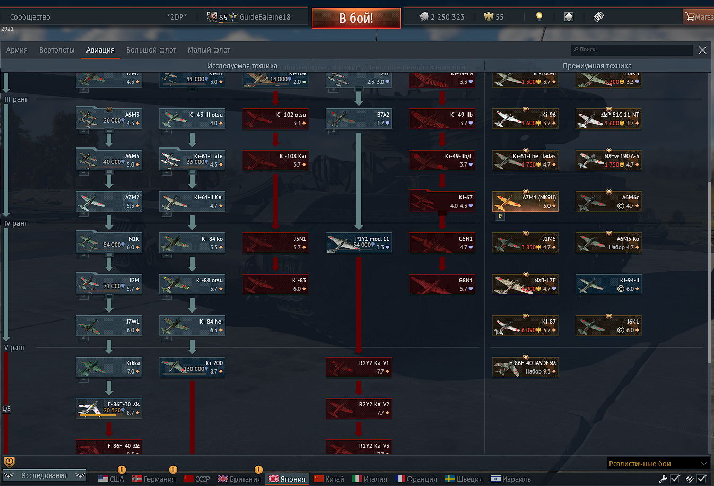
Task: Open the Ki-84 ko aircraft card
Action: click(192, 242)
